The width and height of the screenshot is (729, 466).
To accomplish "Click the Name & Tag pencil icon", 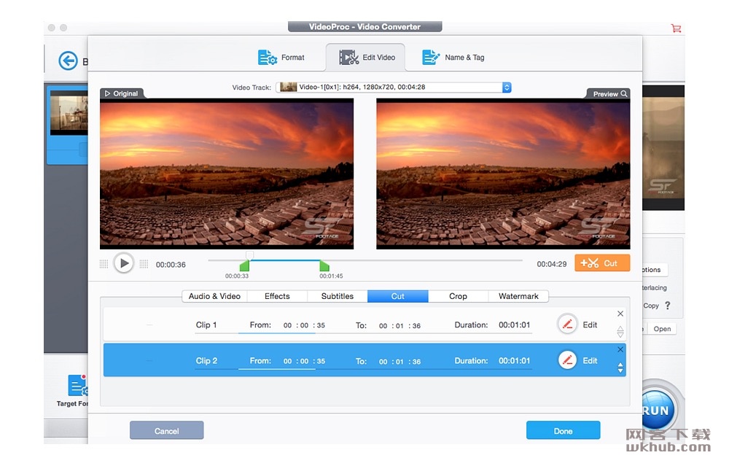I will (x=431, y=57).
